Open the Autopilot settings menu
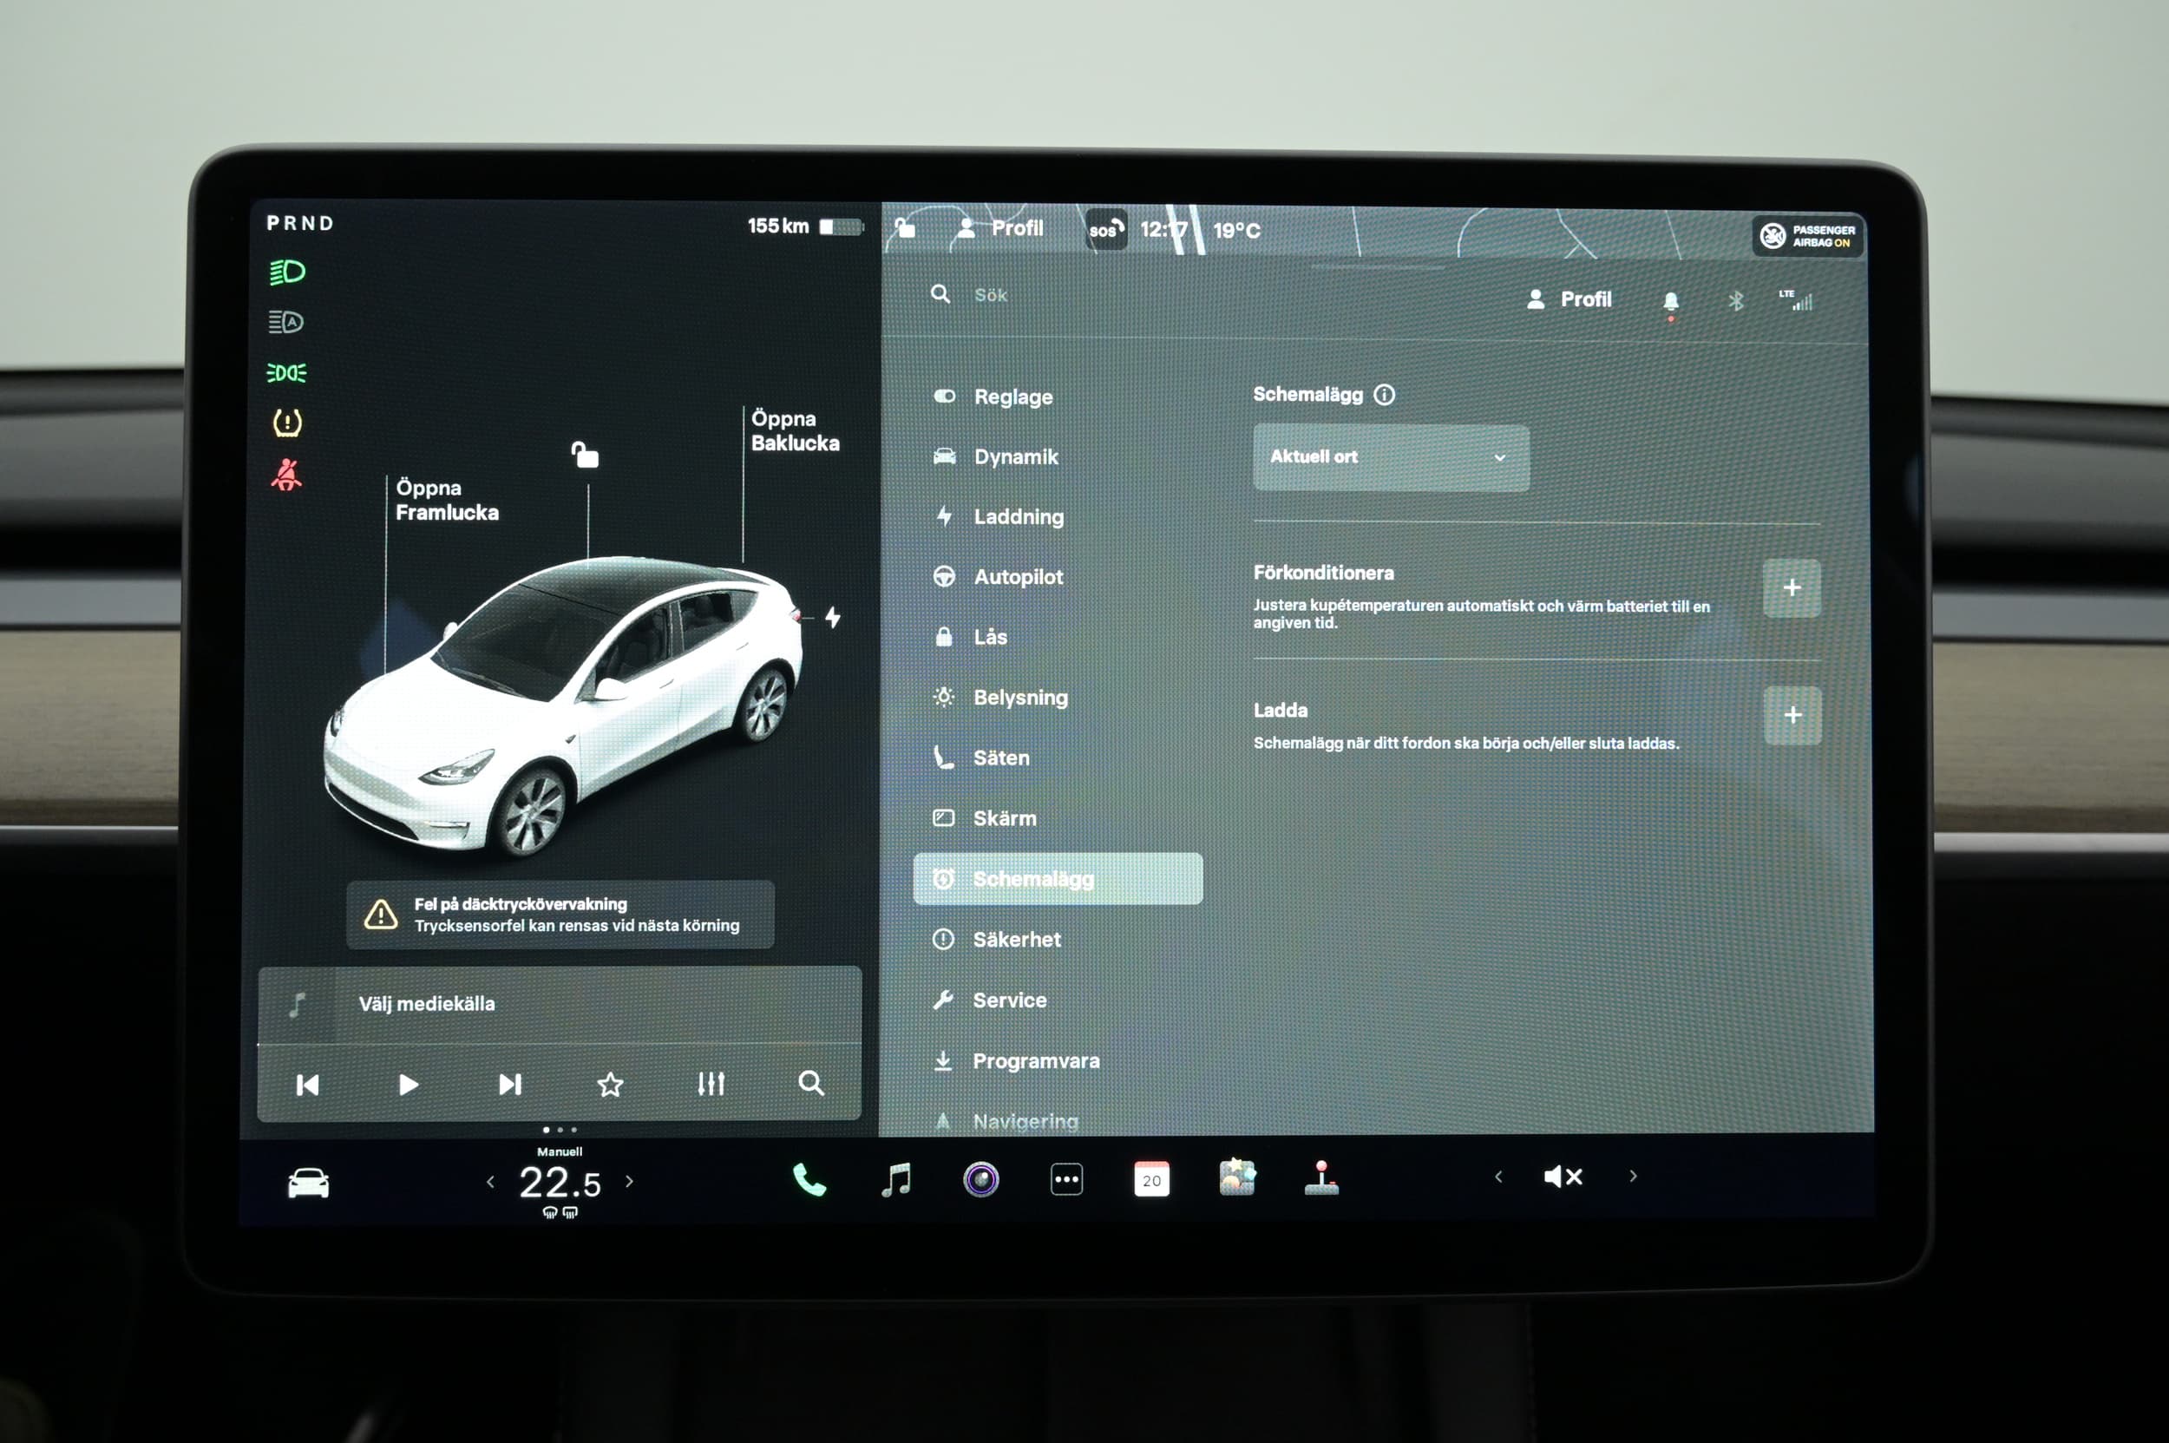 pos(1018,577)
